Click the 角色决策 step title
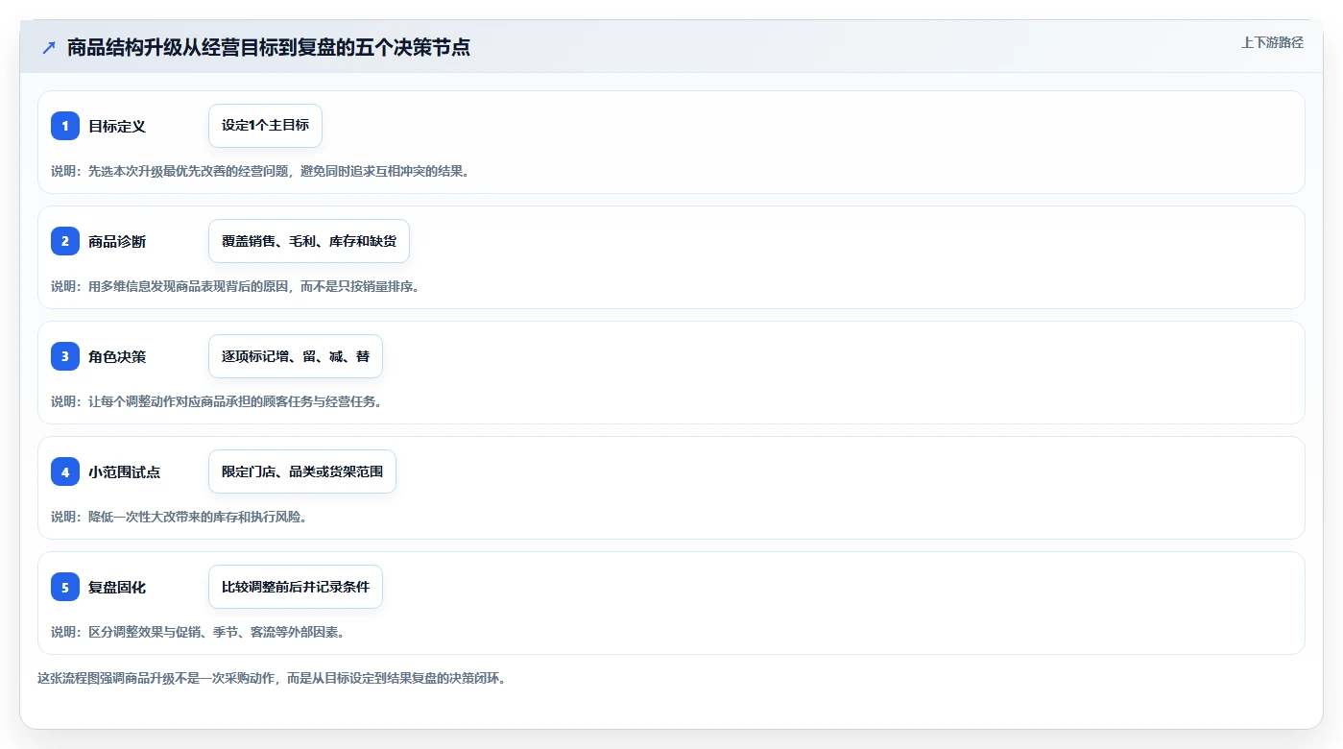This screenshot has height=749, width=1343. (117, 356)
